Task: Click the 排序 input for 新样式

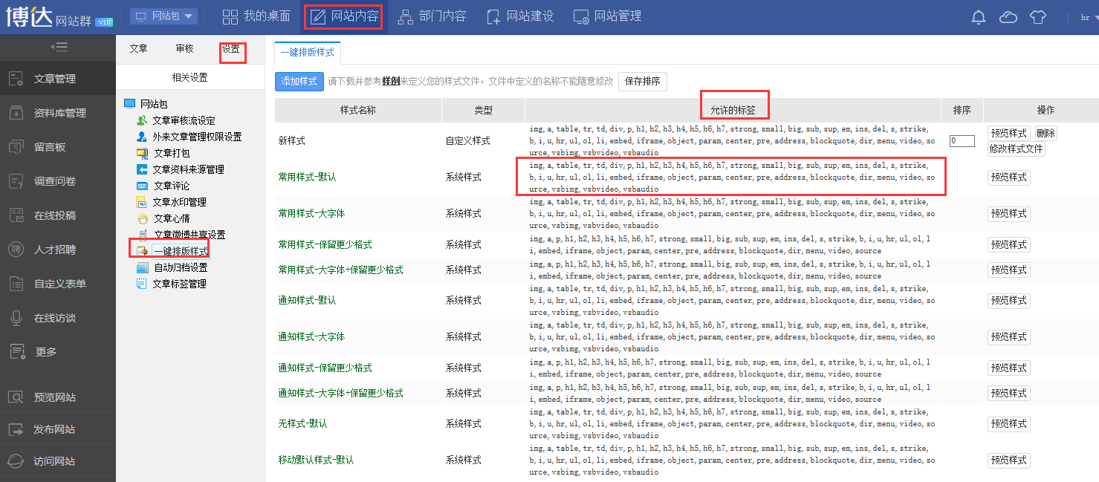Action: (962, 140)
